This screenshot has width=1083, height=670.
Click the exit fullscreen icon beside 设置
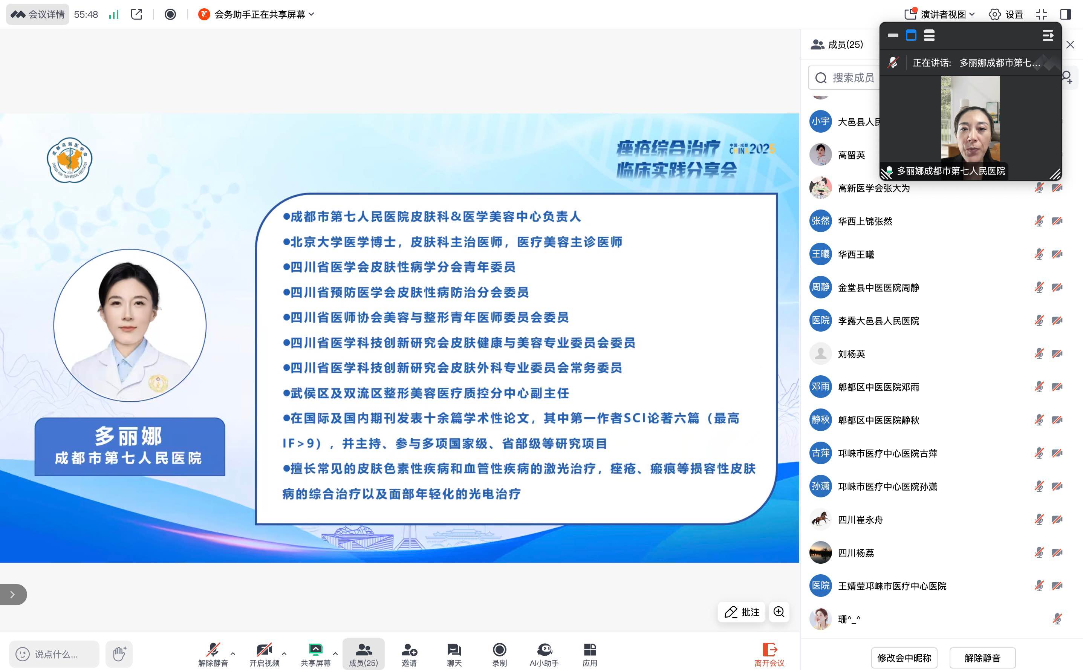(1041, 14)
